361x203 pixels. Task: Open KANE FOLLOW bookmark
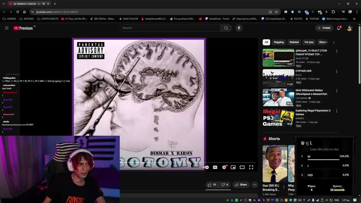point(129,19)
